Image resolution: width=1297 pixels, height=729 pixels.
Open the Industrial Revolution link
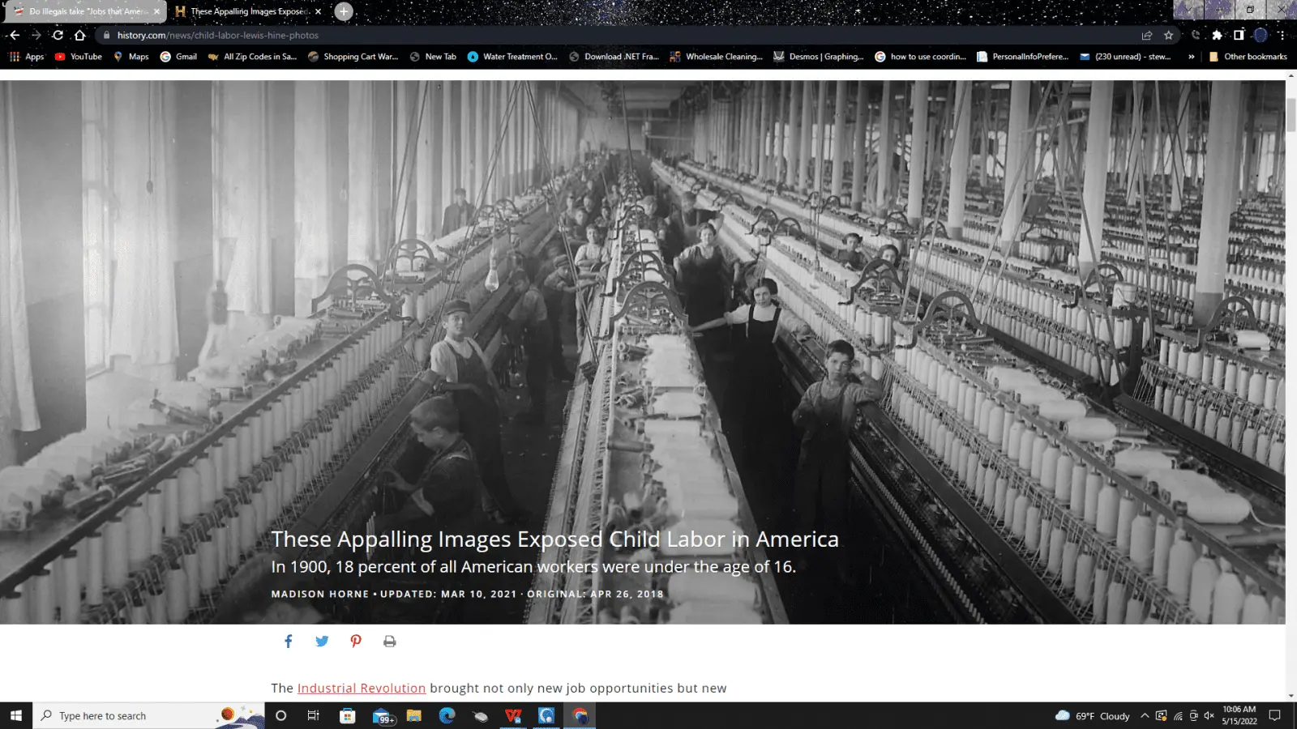[x=361, y=688]
